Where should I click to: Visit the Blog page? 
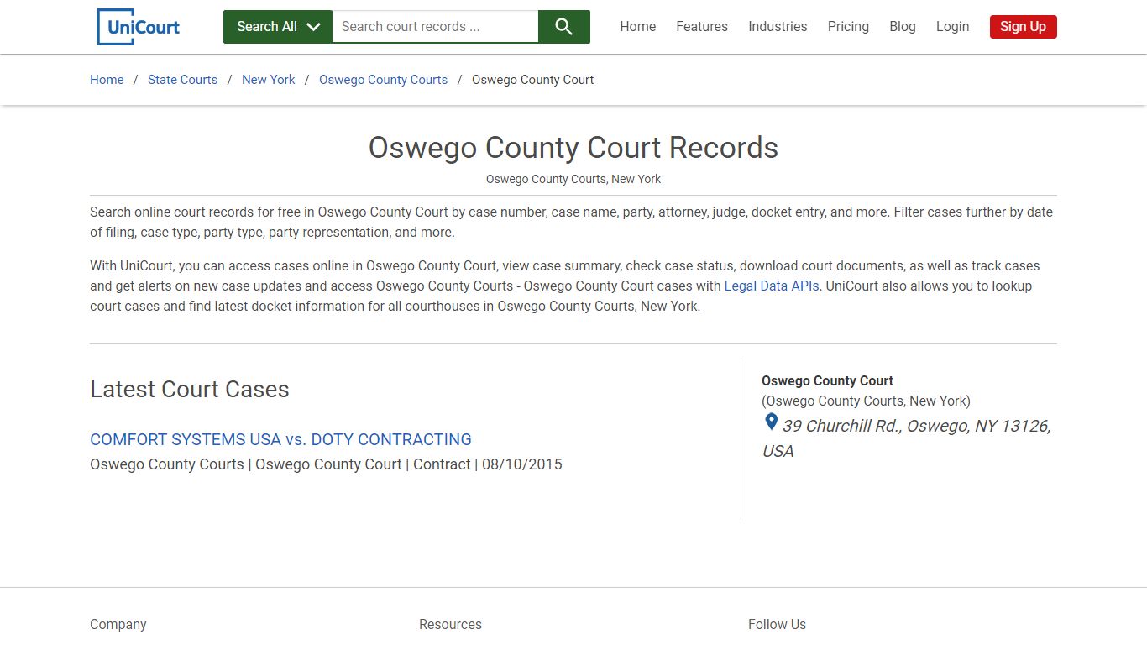[903, 27]
